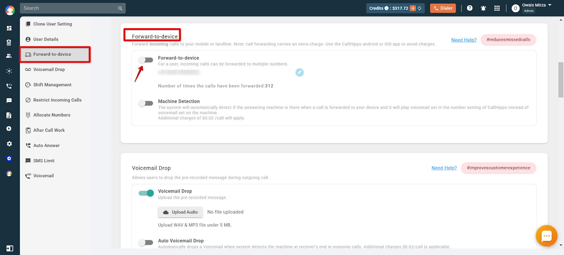The height and width of the screenshot is (255, 564).
Task: Click the logout icon at bottom of left rail
Action: click(10, 248)
